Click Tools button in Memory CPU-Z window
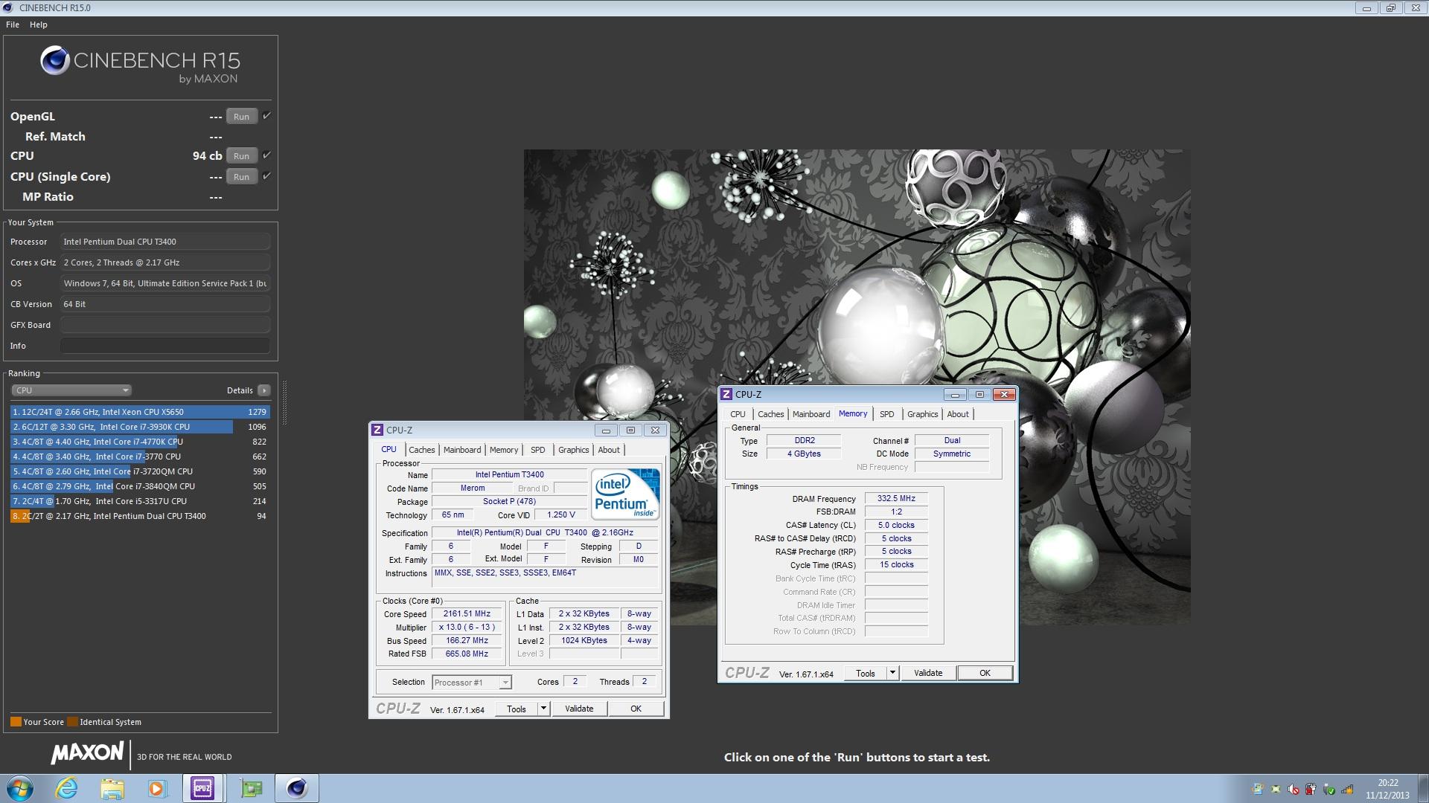 tap(866, 673)
